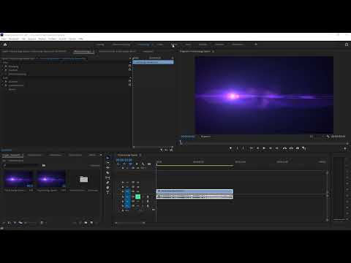This screenshot has width=351, height=263.
Task: Select the Track Select Forward tool
Action: [107, 163]
